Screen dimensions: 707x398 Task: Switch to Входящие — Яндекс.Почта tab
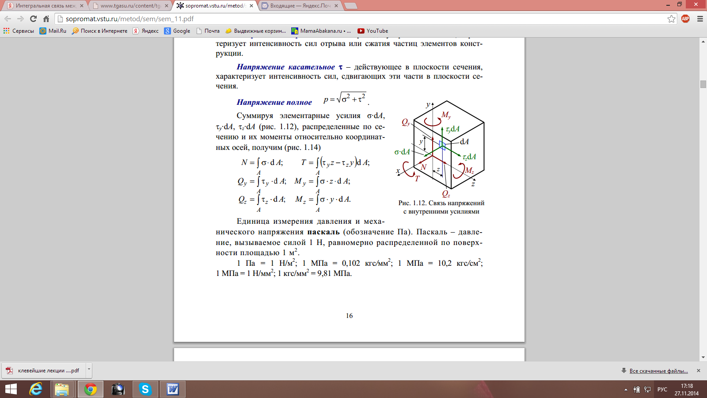click(x=300, y=6)
